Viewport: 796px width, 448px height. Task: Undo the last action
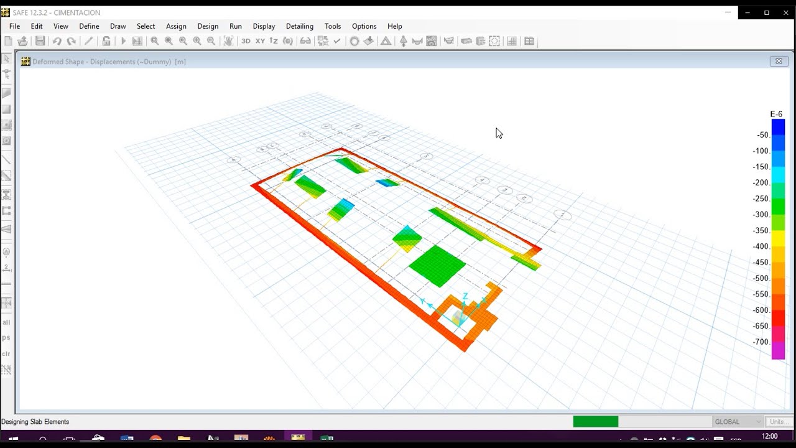[57, 41]
